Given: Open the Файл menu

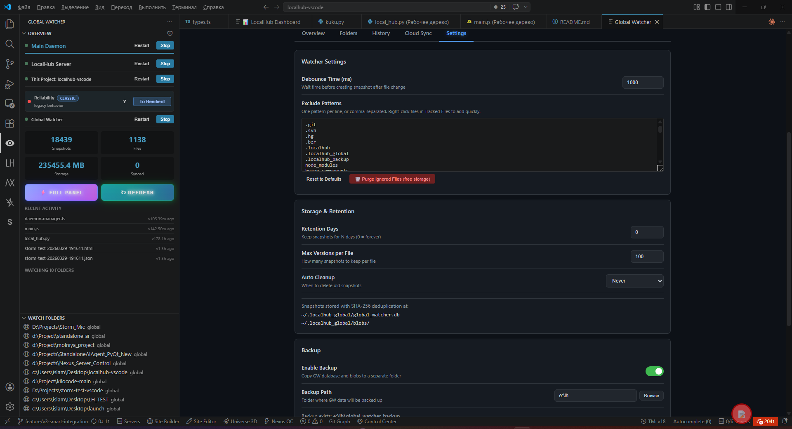Looking at the screenshot, I should coord(24,7).
